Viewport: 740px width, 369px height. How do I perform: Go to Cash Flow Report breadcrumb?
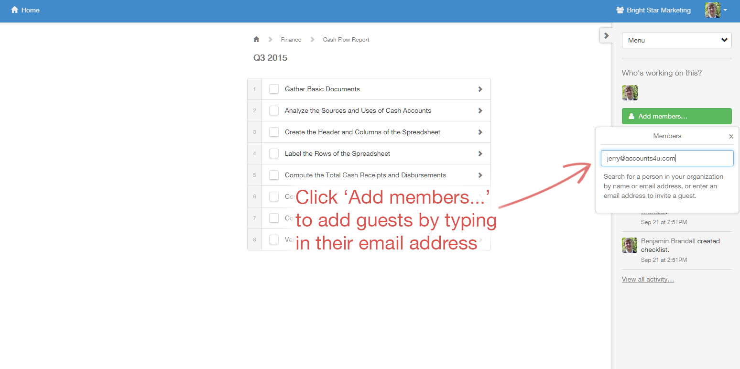click(346, 40)
